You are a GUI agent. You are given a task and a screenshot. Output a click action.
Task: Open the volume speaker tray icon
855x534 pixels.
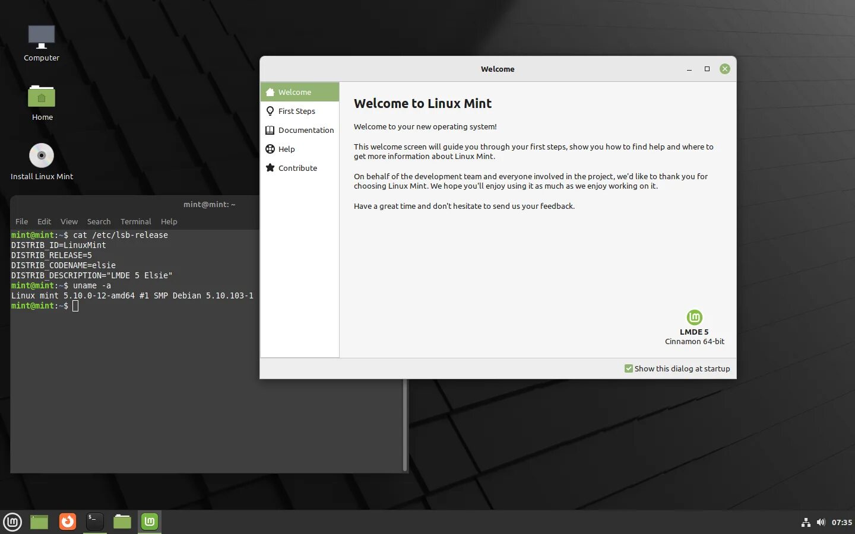pos(821,522)
